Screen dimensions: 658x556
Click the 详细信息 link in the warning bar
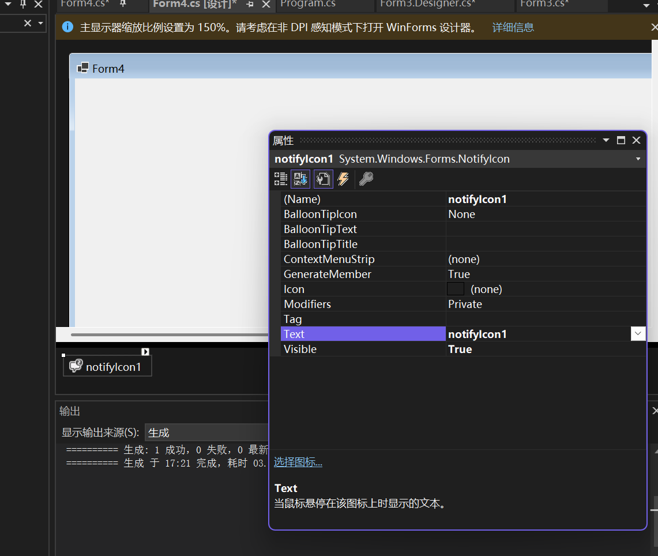click(x=513, y=27)
